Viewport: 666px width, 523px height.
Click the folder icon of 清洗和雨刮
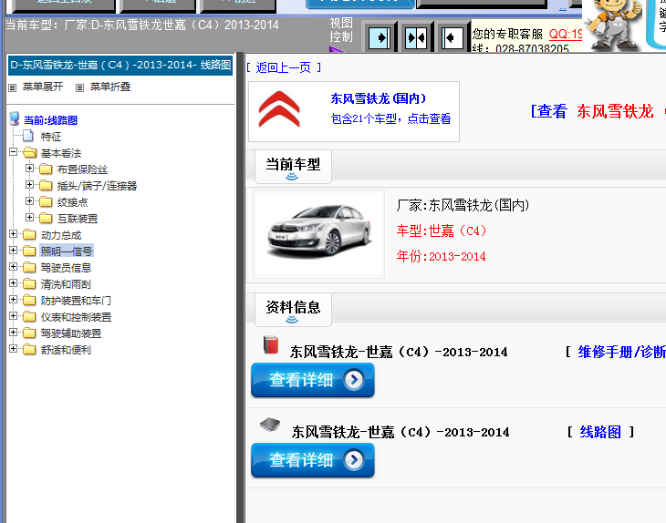click(x=30, y=283)
